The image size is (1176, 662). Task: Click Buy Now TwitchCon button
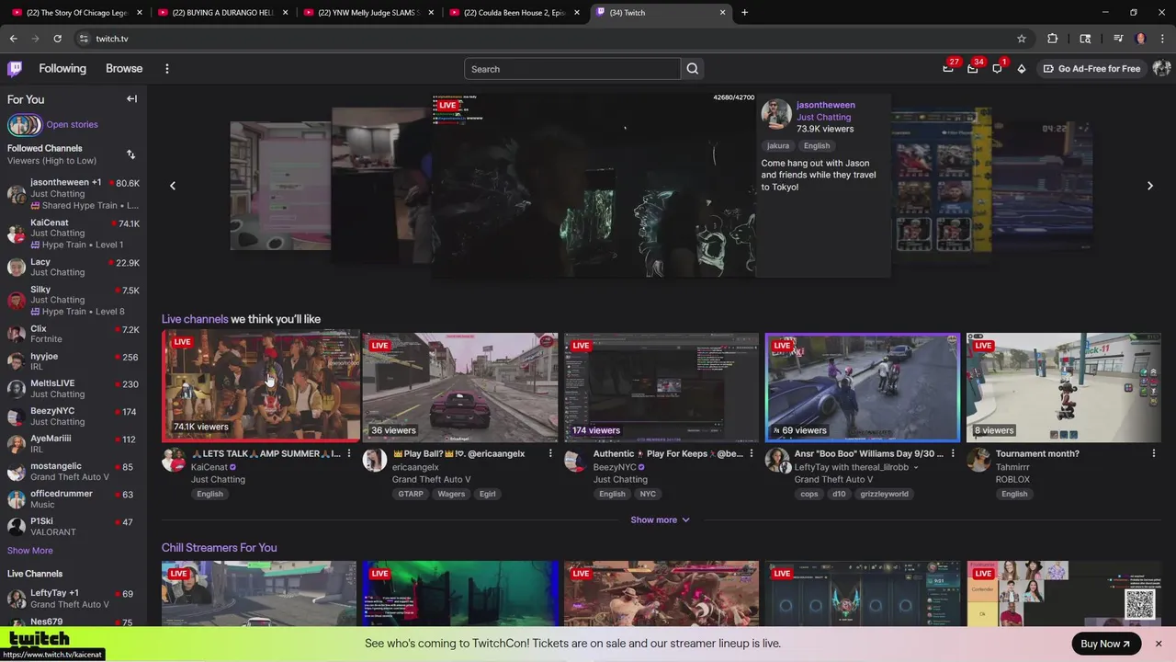tap(1105, 644)
